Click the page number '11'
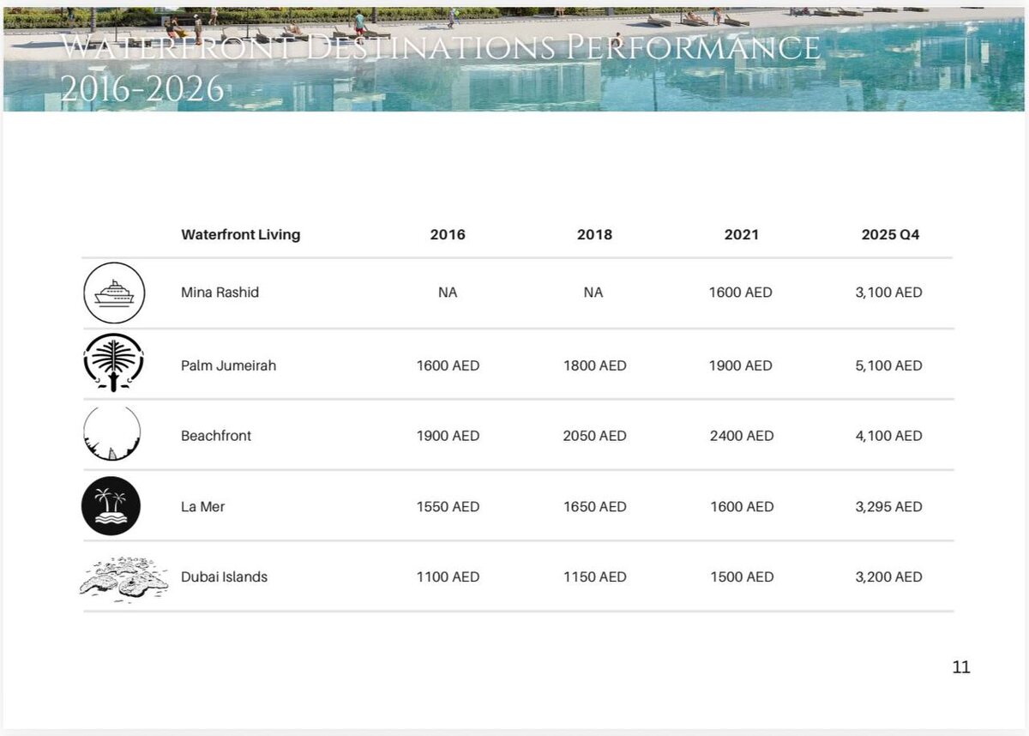 point(961,667)
